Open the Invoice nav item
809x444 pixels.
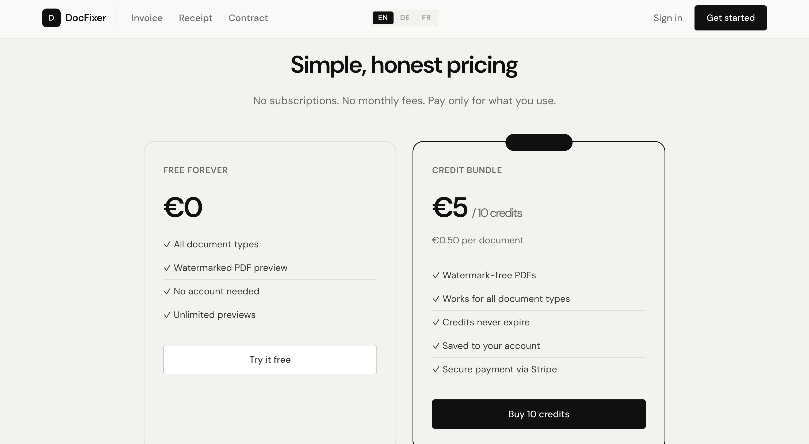click(x=147, y=18)
